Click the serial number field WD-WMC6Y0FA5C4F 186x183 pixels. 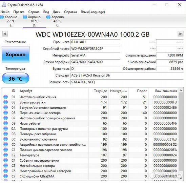tap(96, 49)
